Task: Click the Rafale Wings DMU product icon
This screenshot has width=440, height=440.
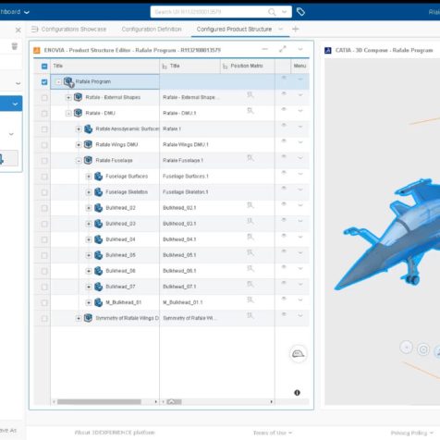Action: tap(88, 144)
